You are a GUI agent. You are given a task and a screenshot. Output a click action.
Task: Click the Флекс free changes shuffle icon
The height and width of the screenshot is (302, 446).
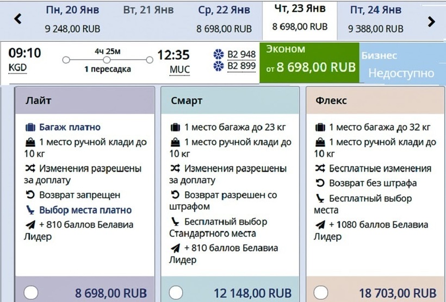click(x=320, y=168)
